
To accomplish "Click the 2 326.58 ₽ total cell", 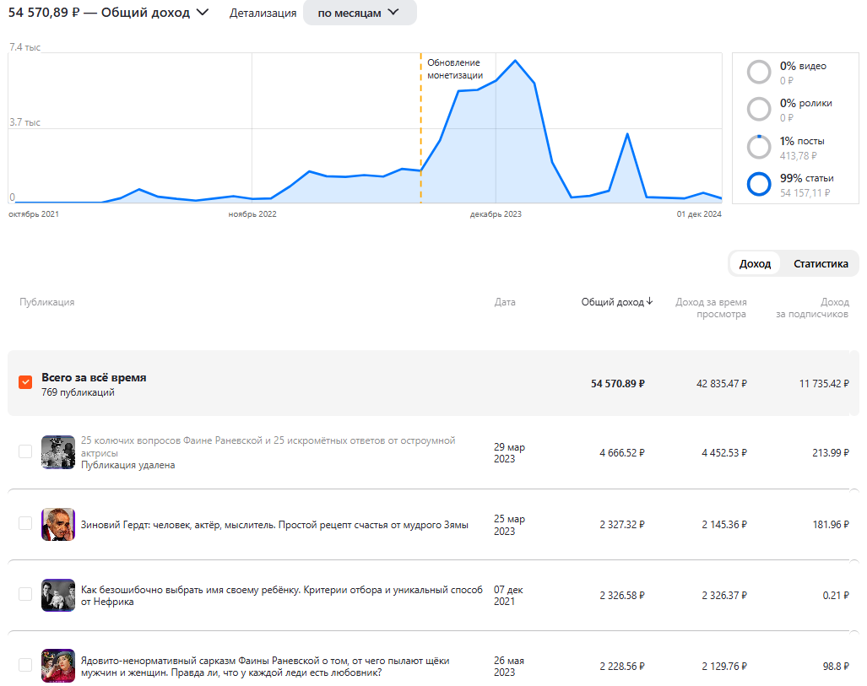I will click(x=622, y=596).
